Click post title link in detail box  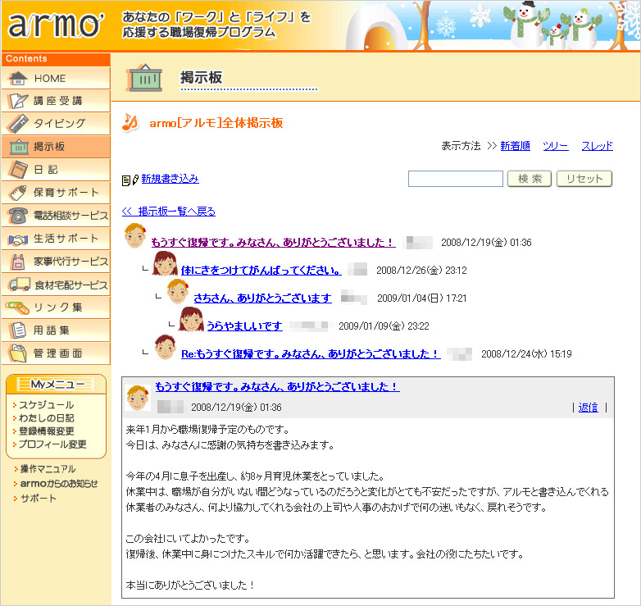[278, 386]
